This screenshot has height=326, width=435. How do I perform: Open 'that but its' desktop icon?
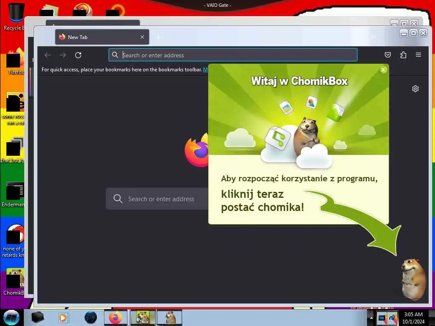[13, 150]
